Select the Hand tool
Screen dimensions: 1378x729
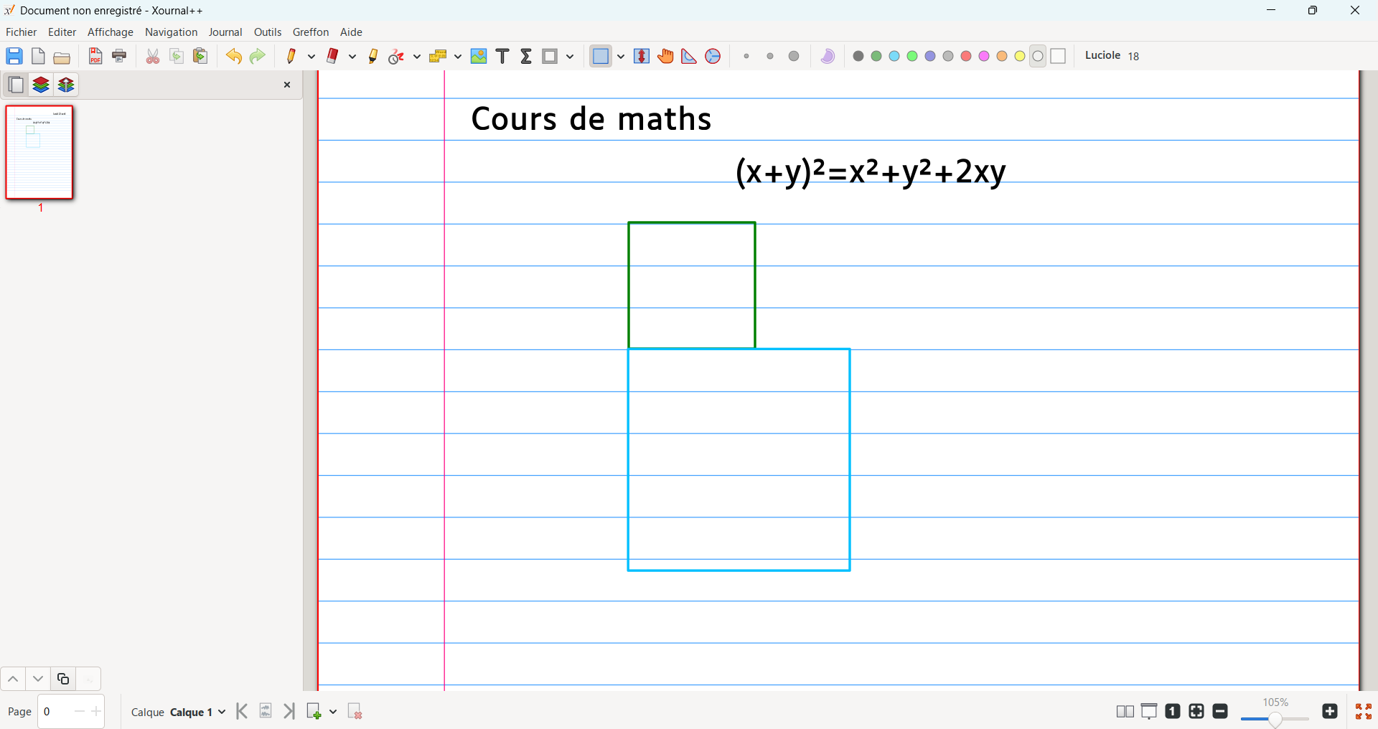[665, 56]
